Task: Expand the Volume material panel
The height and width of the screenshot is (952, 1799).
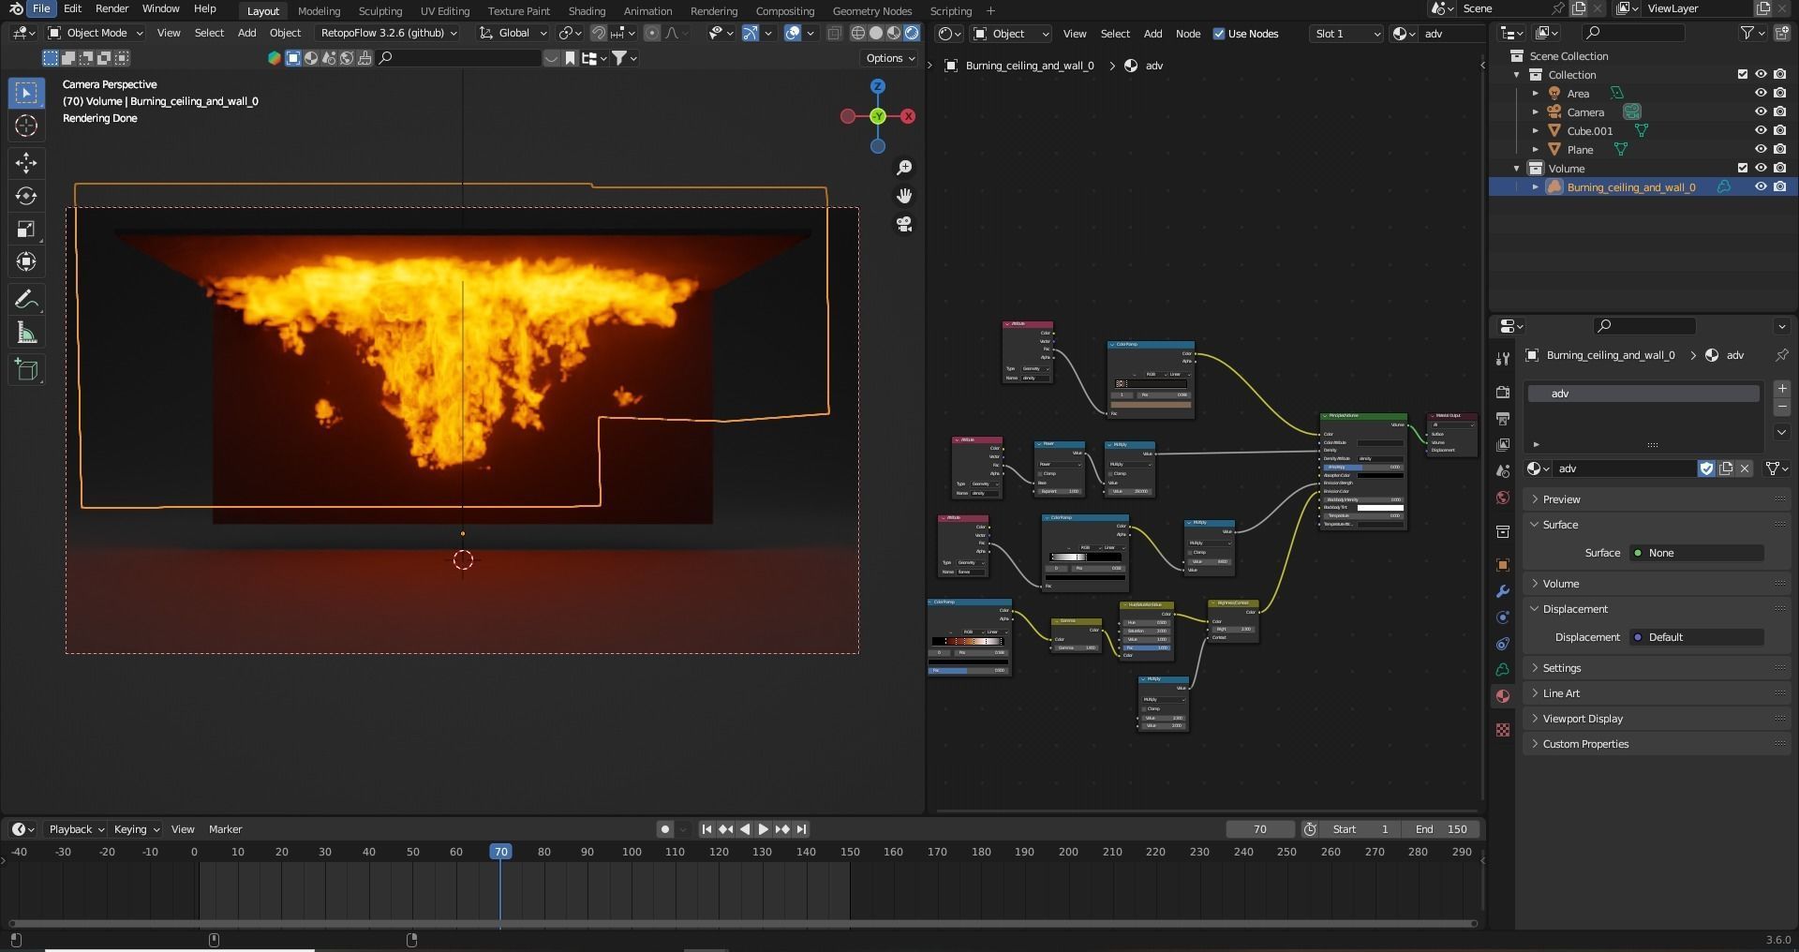Action: (1560, 584)
